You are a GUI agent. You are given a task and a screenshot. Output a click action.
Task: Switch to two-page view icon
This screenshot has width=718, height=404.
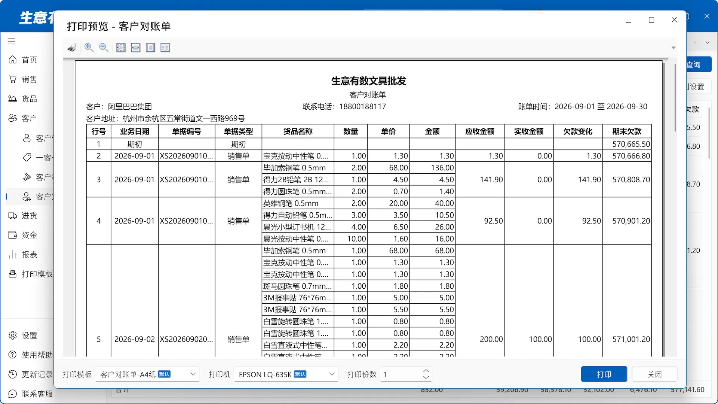(x=165, y=48)
